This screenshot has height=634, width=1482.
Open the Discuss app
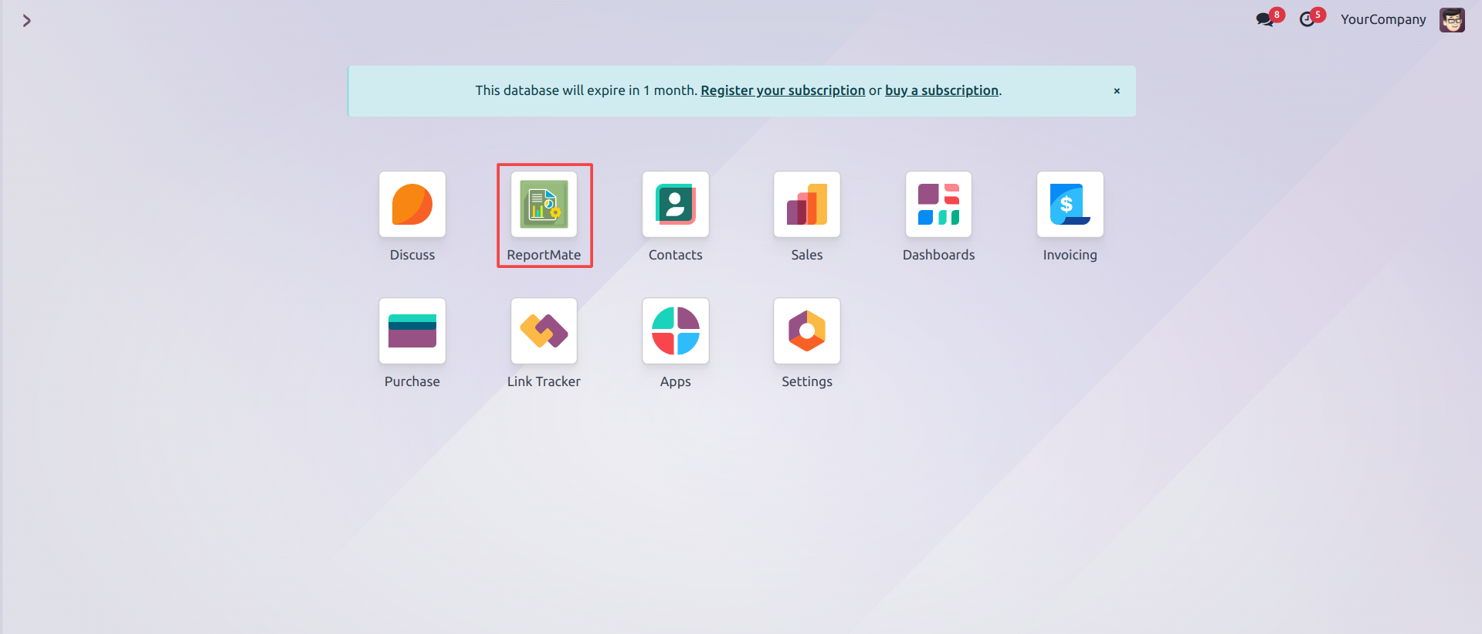[x=412, y=205]
